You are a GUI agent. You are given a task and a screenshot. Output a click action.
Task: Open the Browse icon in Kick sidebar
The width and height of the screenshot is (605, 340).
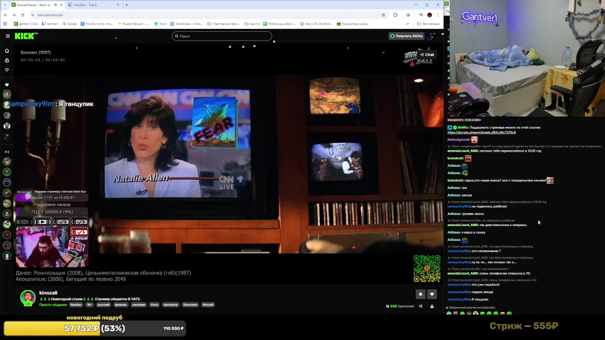pyautogui.click(x=7, y=60)
